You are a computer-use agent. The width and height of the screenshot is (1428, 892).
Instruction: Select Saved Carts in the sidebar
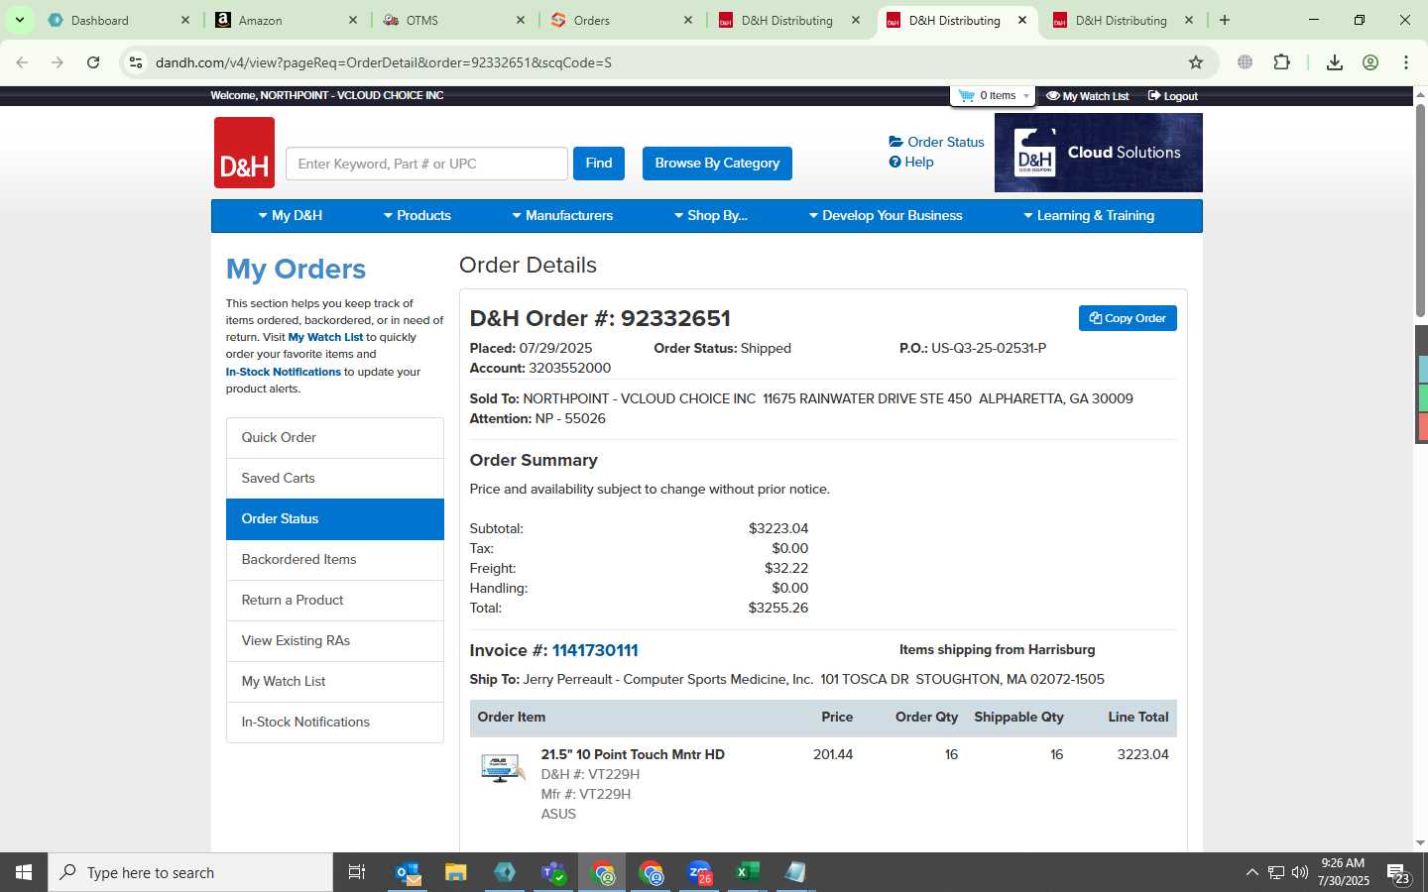[x=335, y=479]
